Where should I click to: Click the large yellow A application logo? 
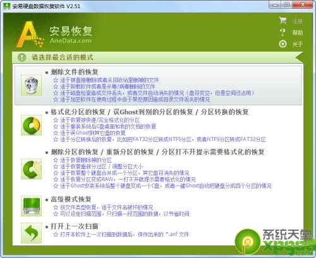(x=30, y=34)
